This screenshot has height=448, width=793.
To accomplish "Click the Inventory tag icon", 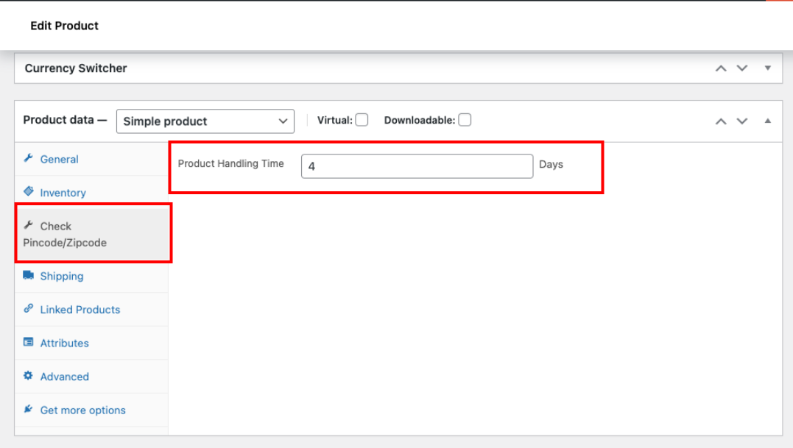I will click(x=28, y=191).
